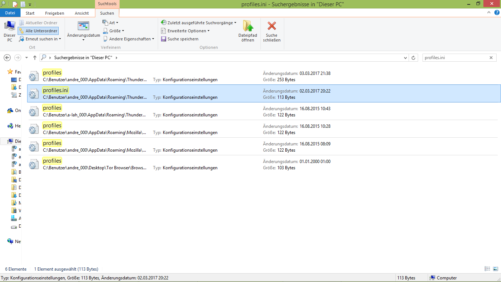The image size is (501, 282).
Task: Open the Ansicht ribbon tab
Action: (x=82, y=13)
